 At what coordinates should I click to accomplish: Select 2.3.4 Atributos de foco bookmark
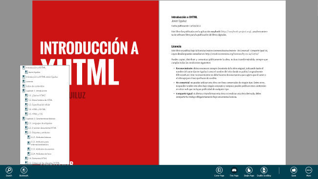pyautogui.click(x=39, y=154)
